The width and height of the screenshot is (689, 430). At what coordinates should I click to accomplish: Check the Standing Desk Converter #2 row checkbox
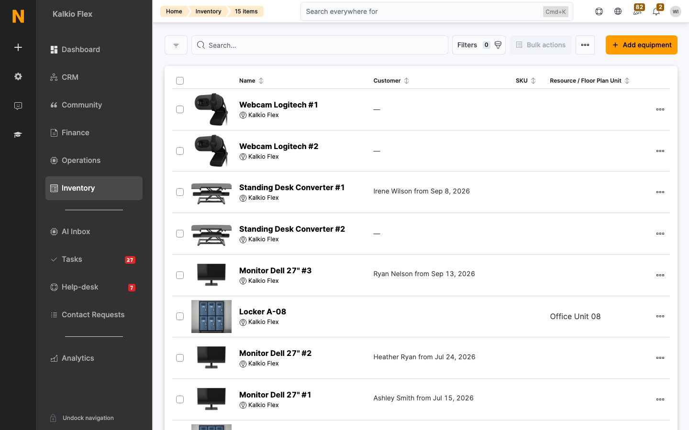180,234
